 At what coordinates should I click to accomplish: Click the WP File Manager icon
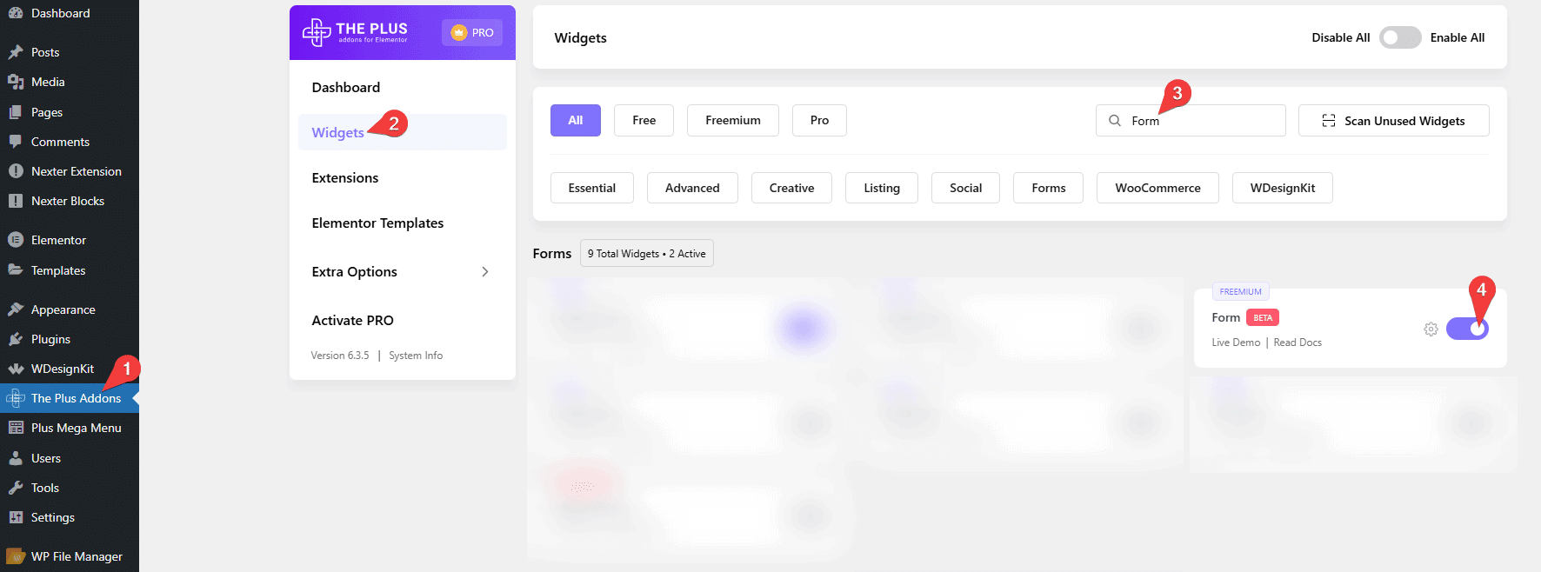click(15, 556)
